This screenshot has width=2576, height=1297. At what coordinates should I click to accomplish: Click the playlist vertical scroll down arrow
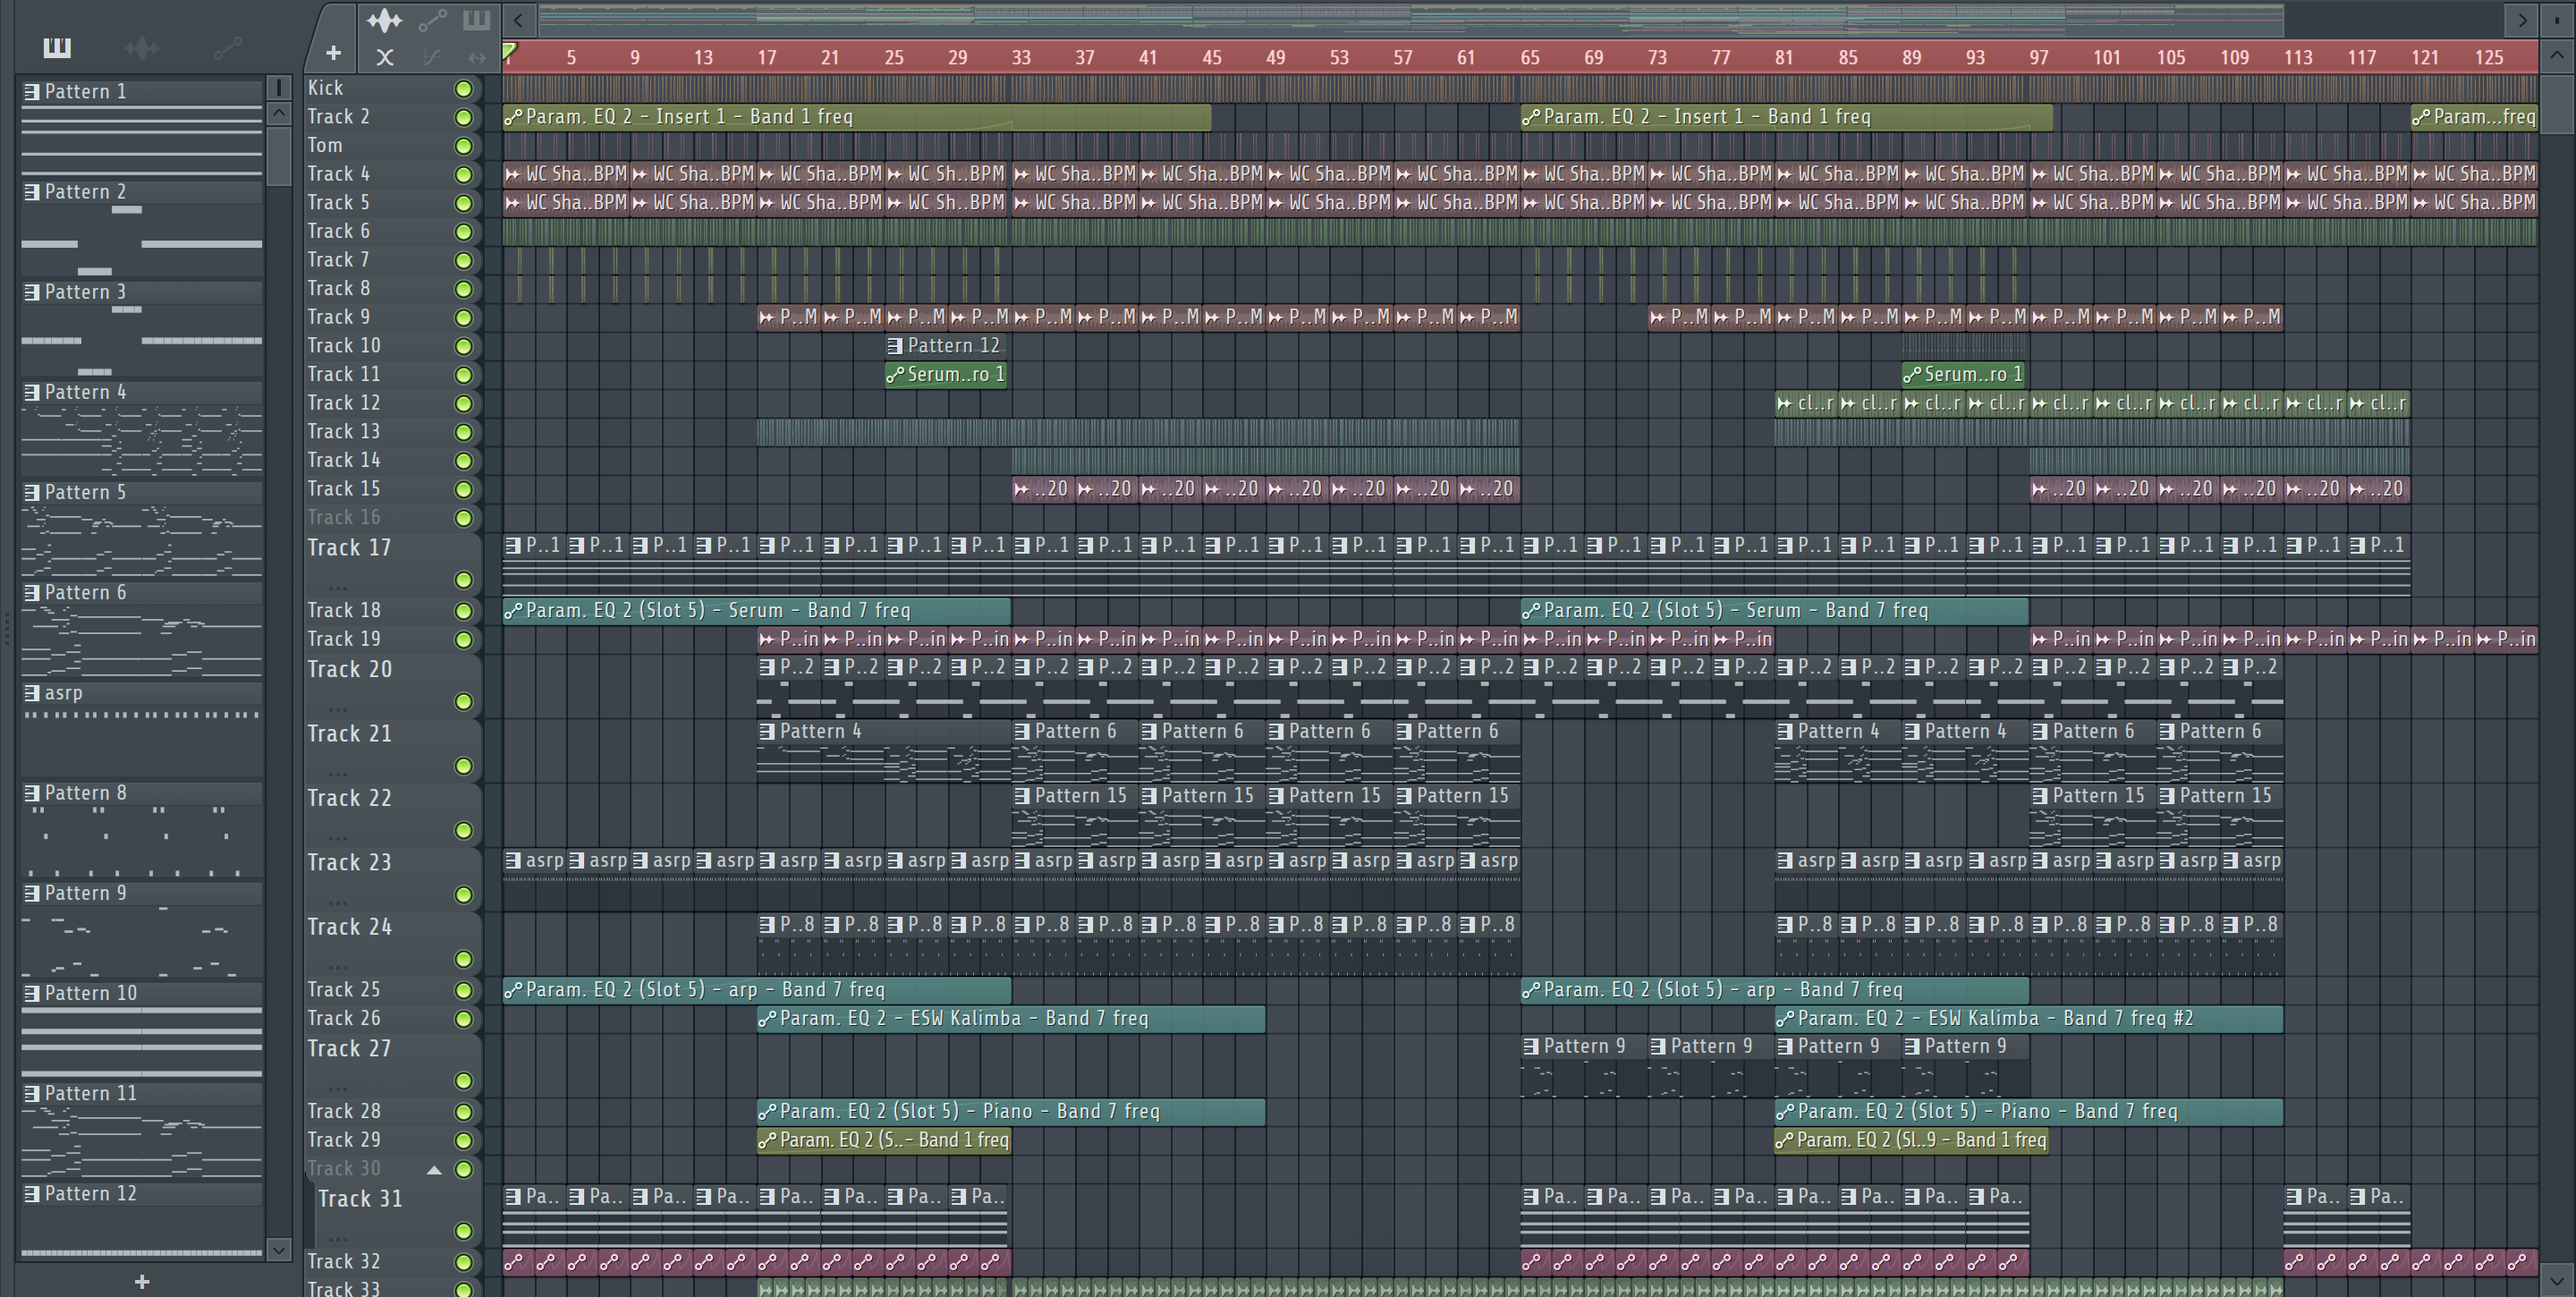pyautogui.click(x=2556, y=1279)
